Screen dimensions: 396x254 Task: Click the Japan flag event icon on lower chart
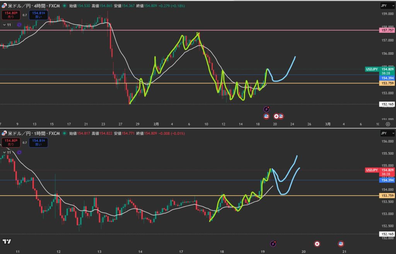317,244
